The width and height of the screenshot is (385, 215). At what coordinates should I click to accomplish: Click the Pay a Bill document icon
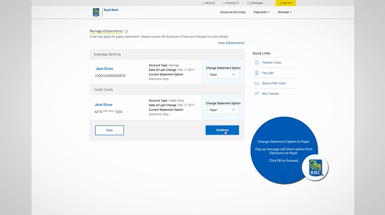(257, 73)
